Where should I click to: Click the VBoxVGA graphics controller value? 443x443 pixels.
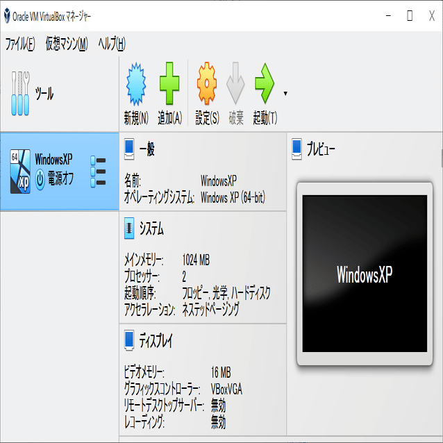click(226, 389)
